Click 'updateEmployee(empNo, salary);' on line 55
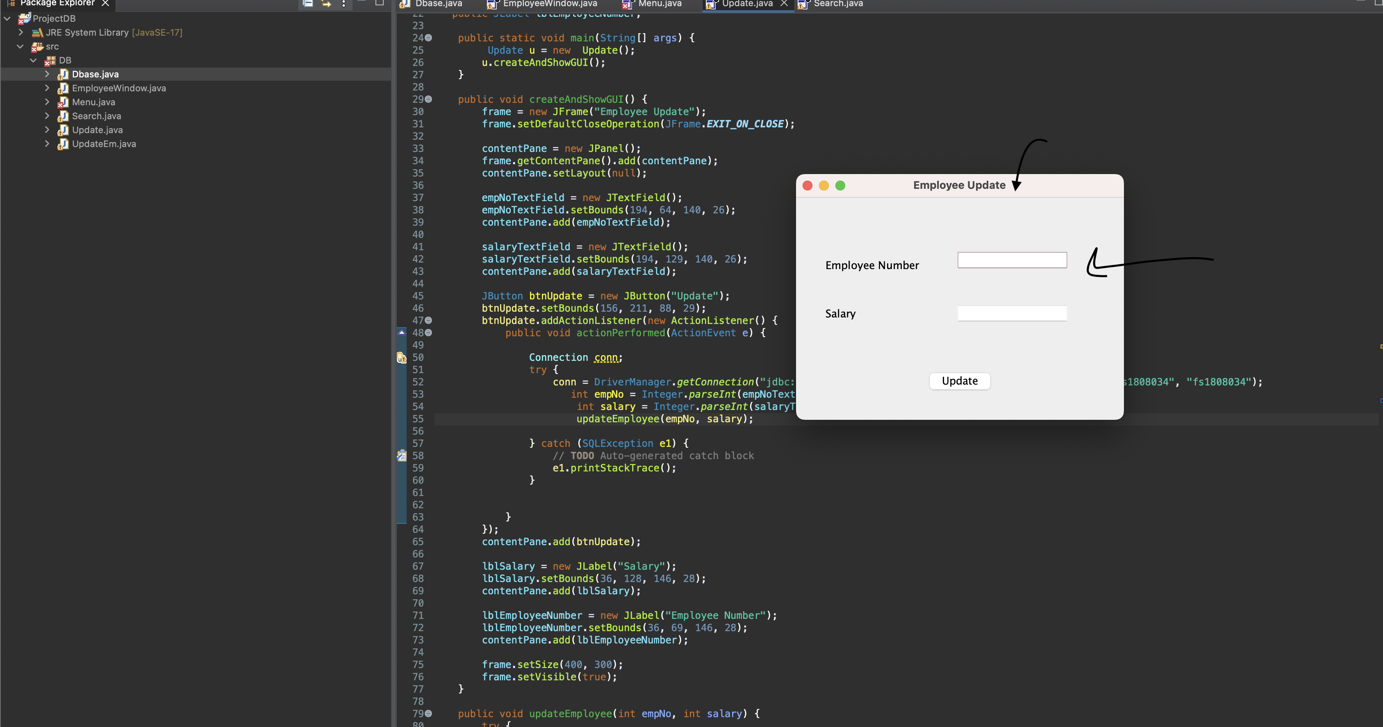This screenshot has width=1383, height=727. [665, 419]
